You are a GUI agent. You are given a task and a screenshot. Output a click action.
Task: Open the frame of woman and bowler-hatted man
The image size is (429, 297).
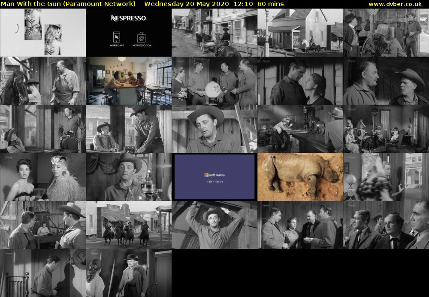(x=129, y=273)
